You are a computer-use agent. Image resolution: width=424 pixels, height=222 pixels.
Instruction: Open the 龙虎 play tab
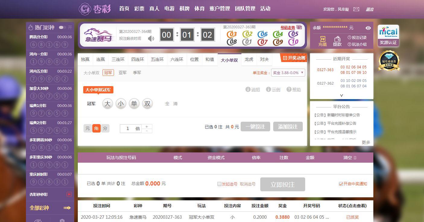click(x=249, y=59)
